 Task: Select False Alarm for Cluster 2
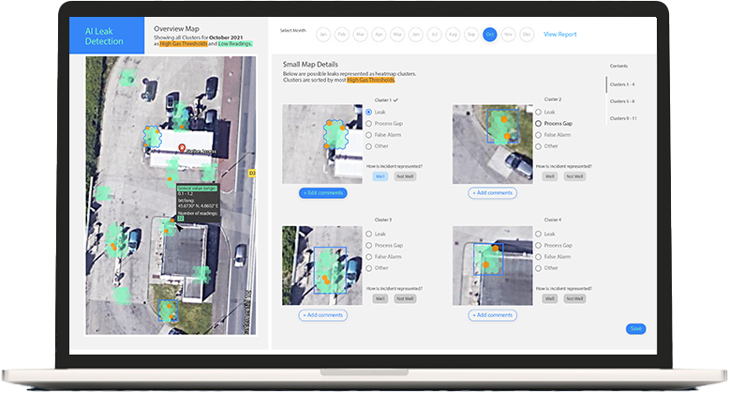pyautogui.click(x=539, y=135)
